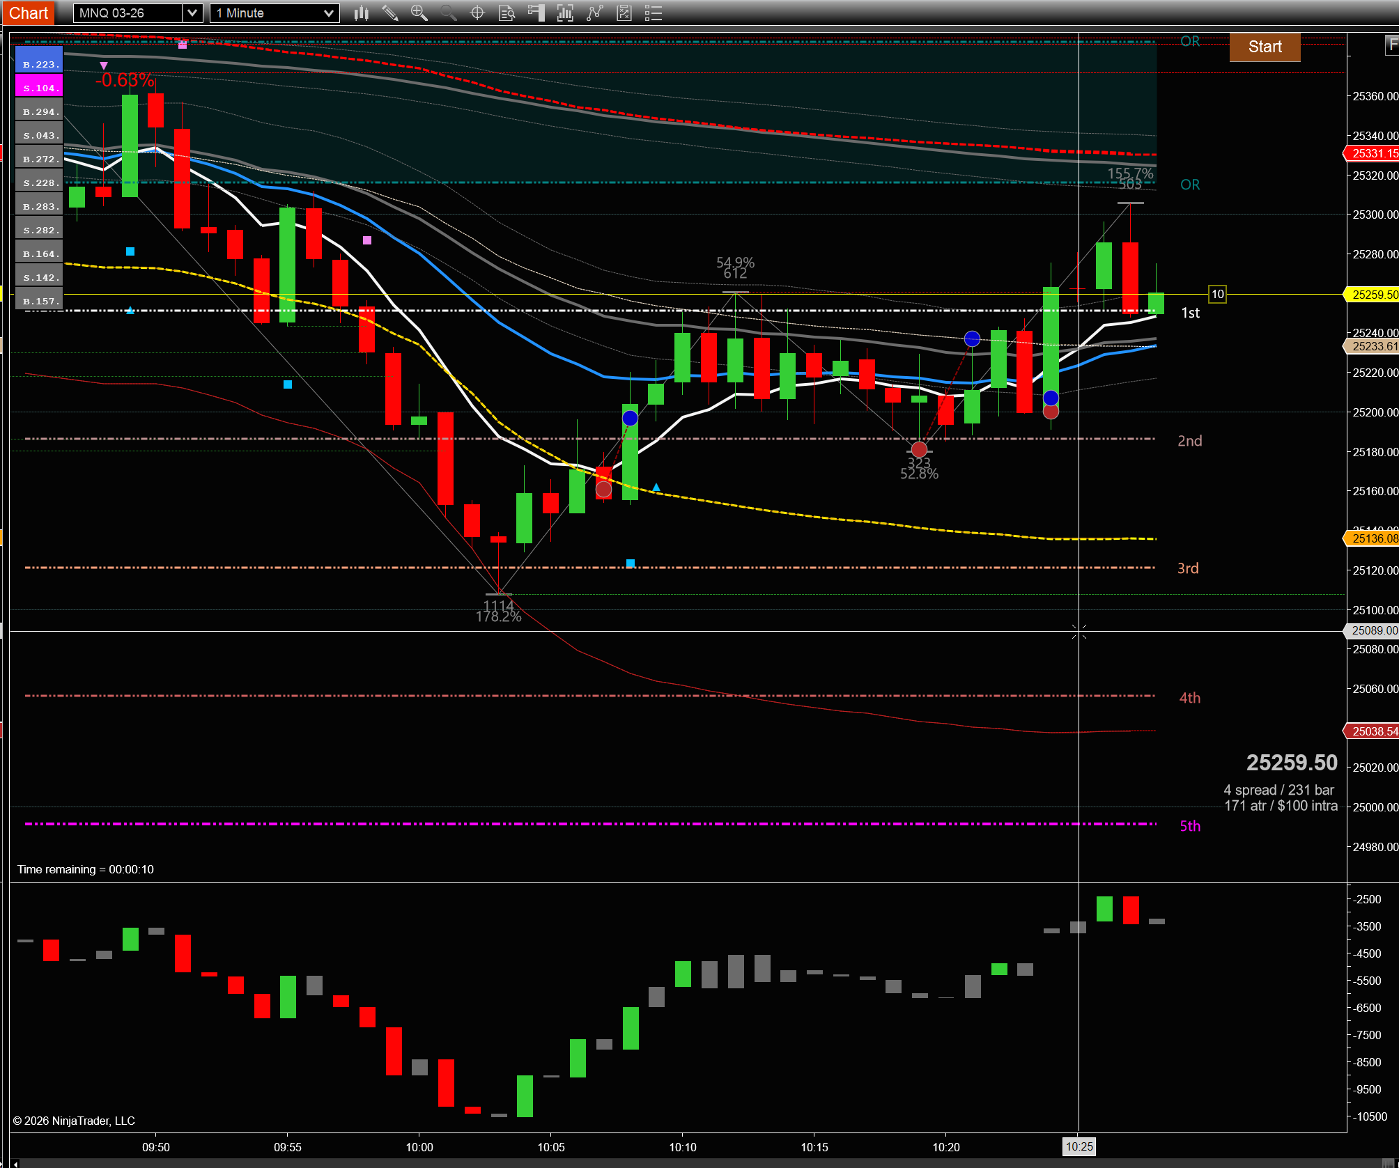Open the Chart Trader icon
This screenshot has width=1399, height=1168.
point(536,13)
